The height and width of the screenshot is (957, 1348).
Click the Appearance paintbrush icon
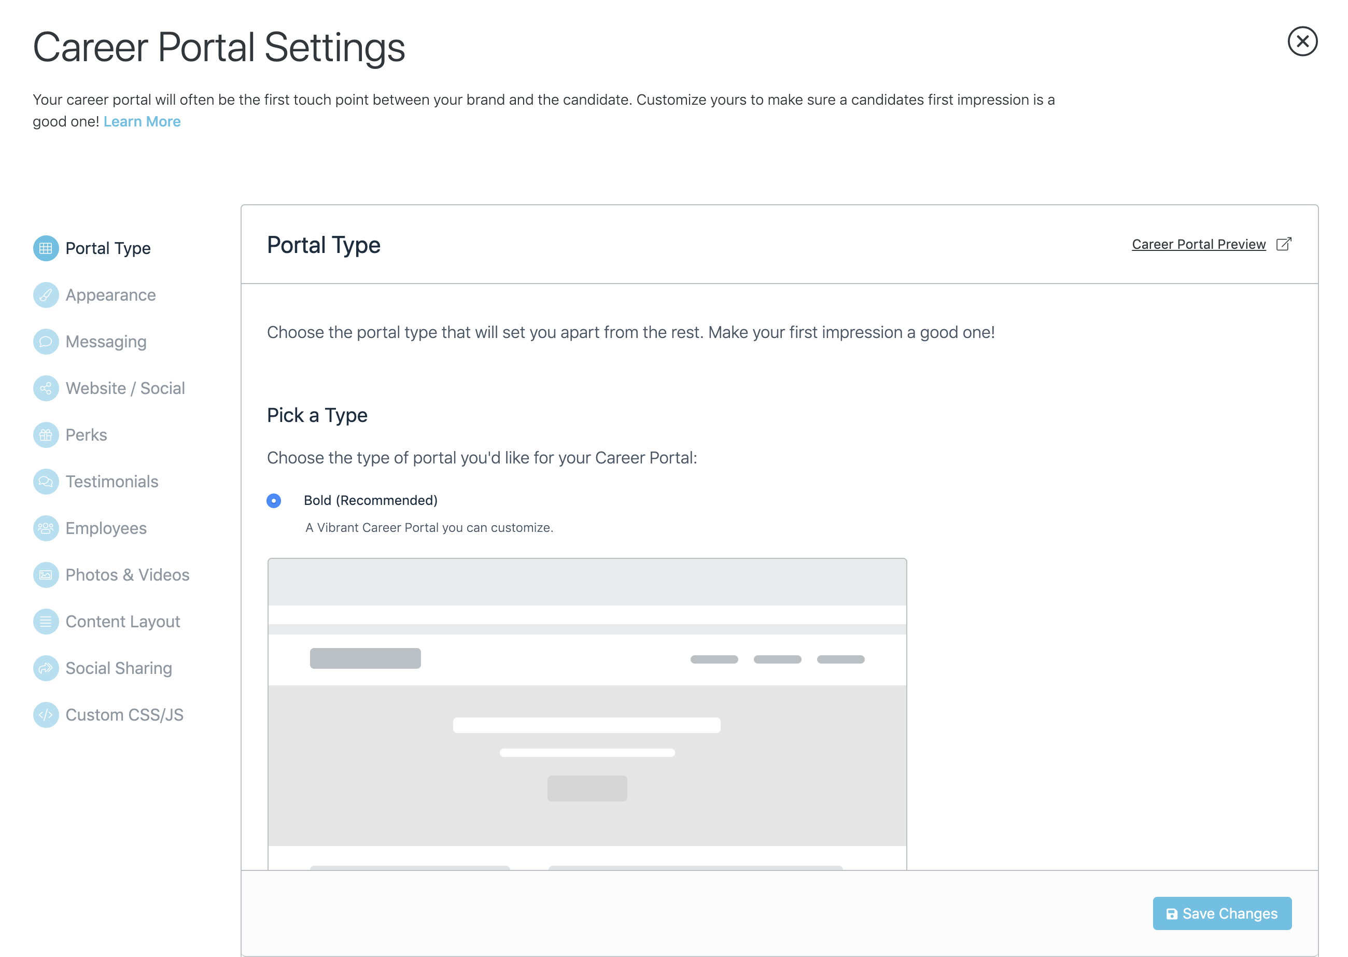coord(46,294)
